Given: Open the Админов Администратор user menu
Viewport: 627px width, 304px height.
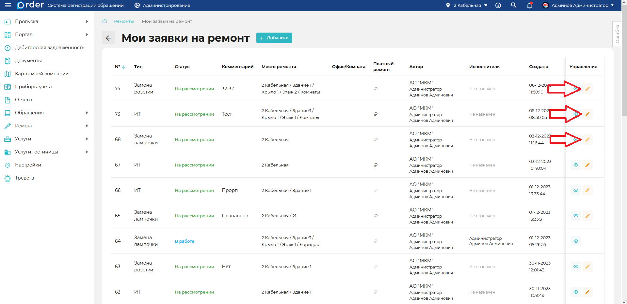Looking at the screenshot, I should tap(578, 5).
